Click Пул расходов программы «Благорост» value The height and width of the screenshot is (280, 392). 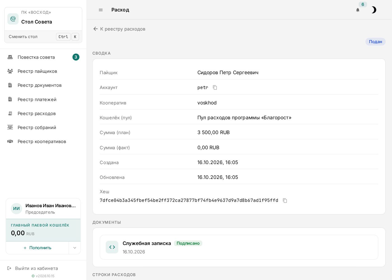pos(244,118)
